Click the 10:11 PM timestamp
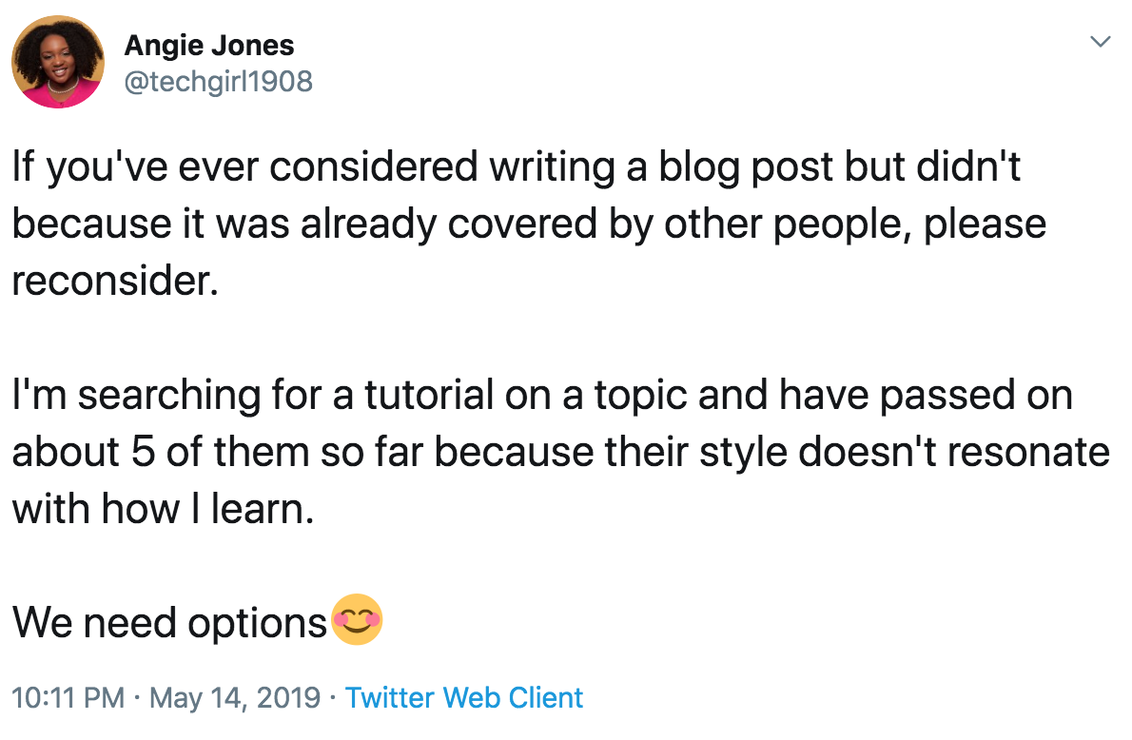1132x740 pixels. point(68,697)
